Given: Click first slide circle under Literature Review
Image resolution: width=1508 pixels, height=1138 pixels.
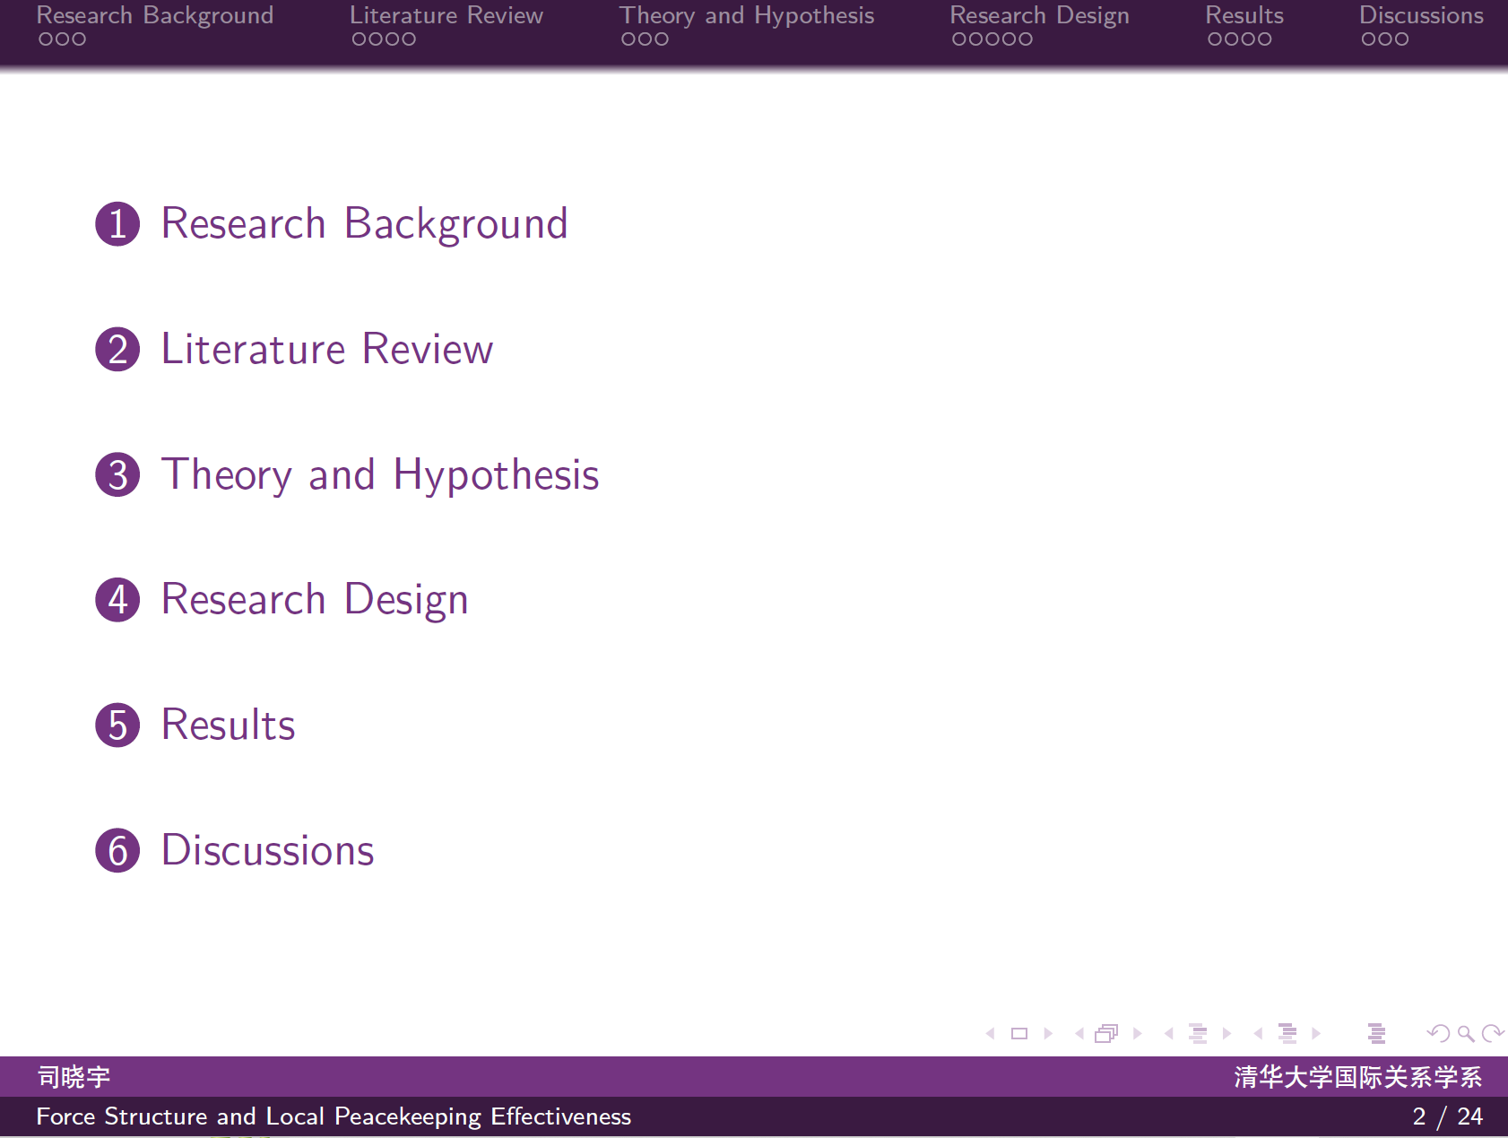Looking at the screenshot, I should click(360, 39).
